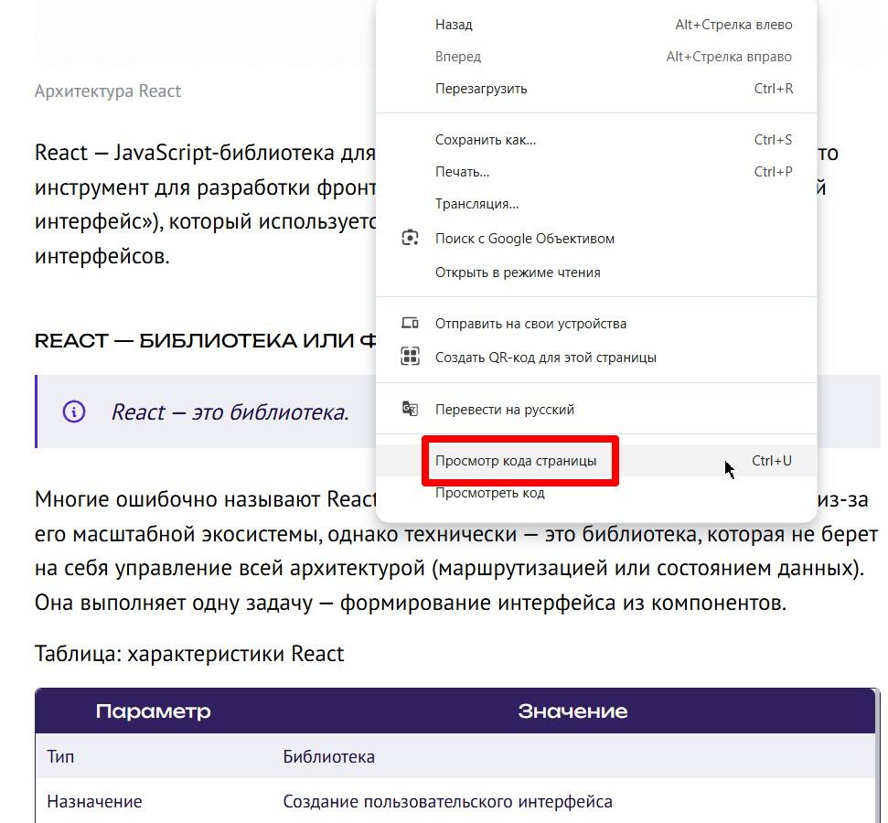Viewport: 888px width, 823px height.
Task: Click the QR-code icon in the context menu
Action: point(410,357)
